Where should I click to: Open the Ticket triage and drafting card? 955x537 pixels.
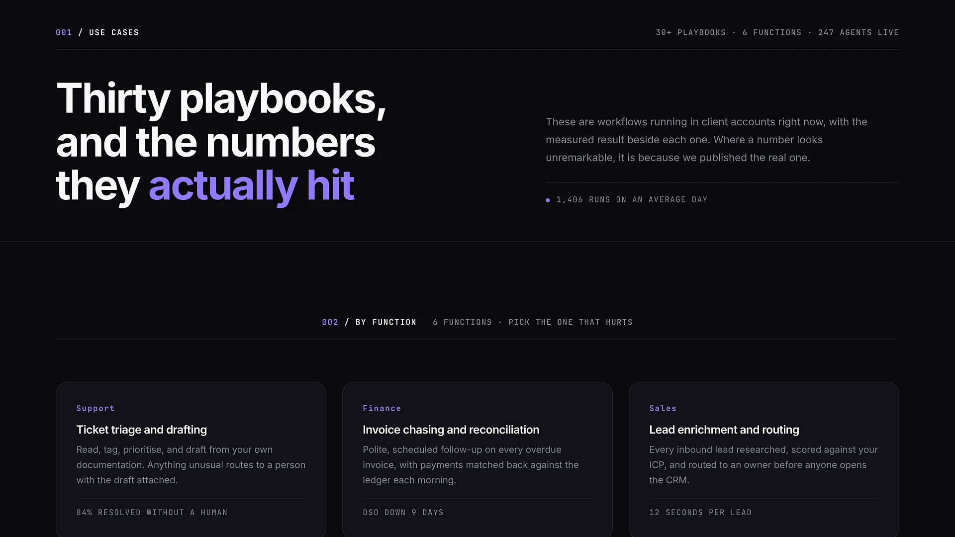pyautogui.click(x=191, y=459)
